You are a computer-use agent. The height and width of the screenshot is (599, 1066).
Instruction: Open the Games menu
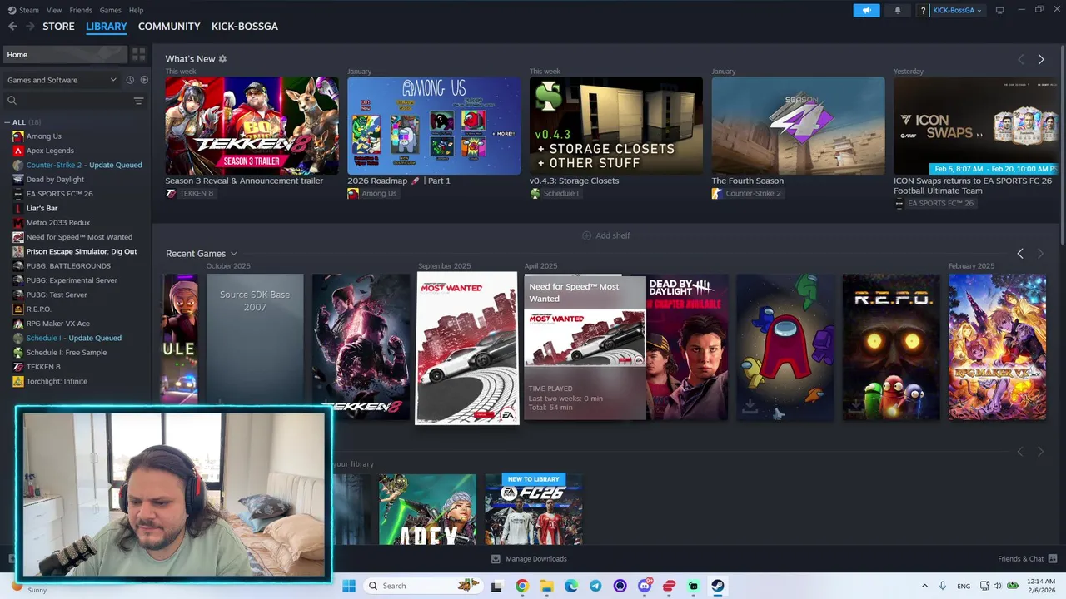click(110, 10)
